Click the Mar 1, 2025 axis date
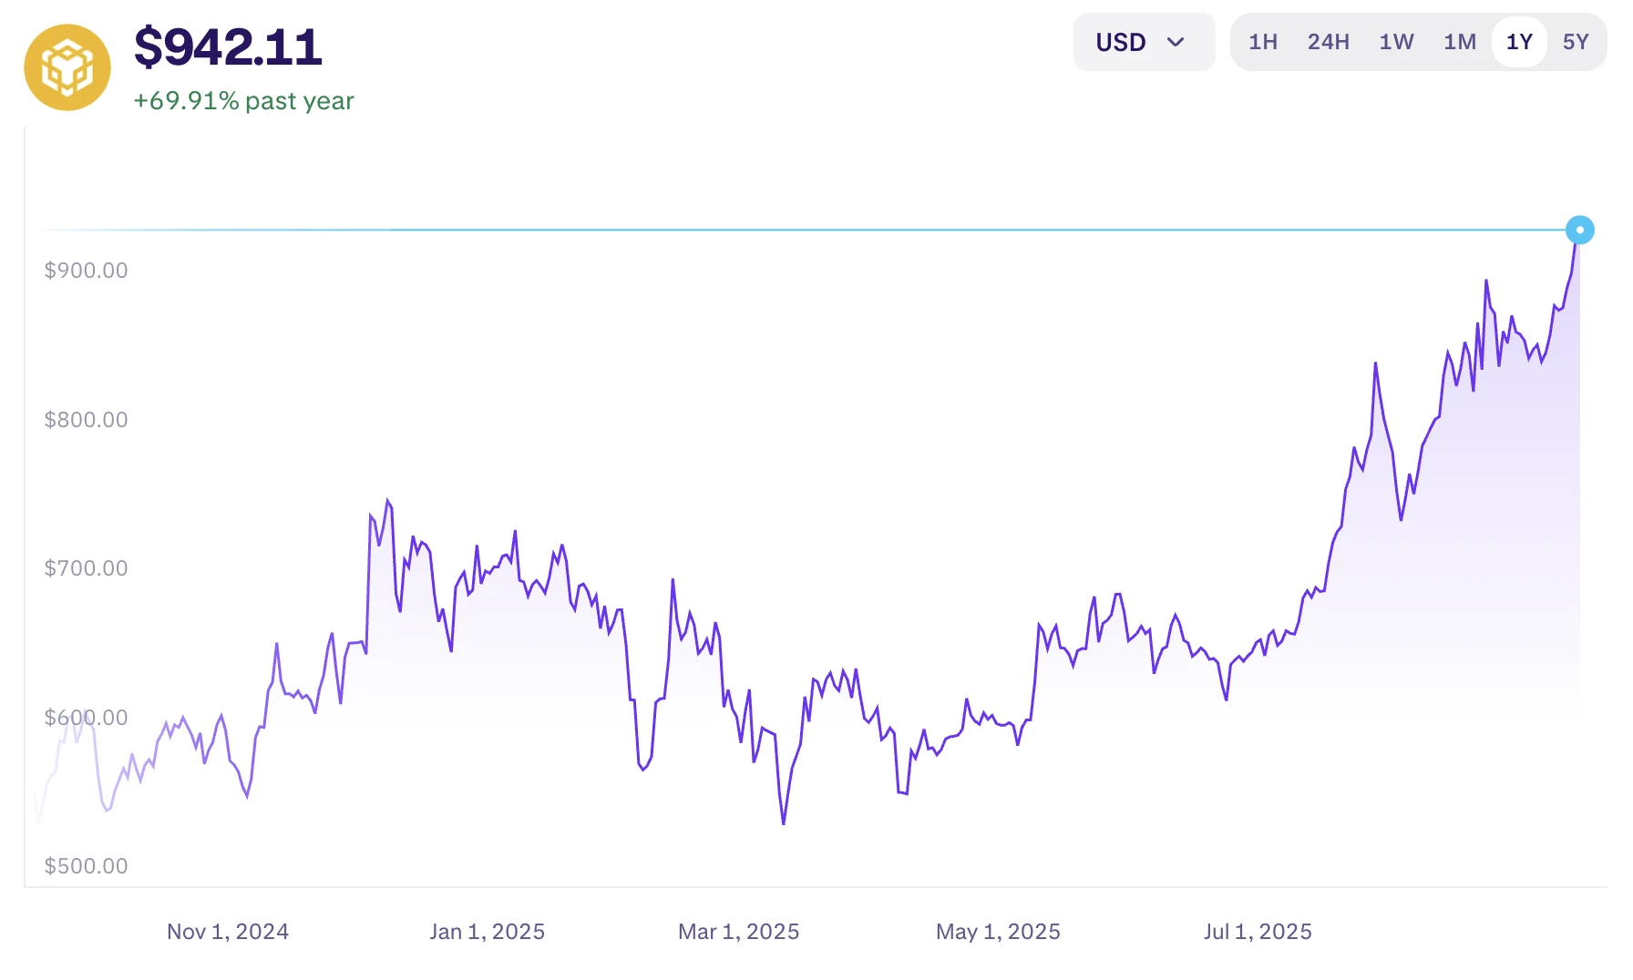This screenshot has height=980, width=1633. [738, 932]
